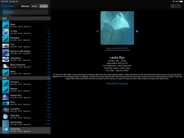Tap Louisette thumbnail image
This screenshot has width=184, height=138.
coord(6,110)
